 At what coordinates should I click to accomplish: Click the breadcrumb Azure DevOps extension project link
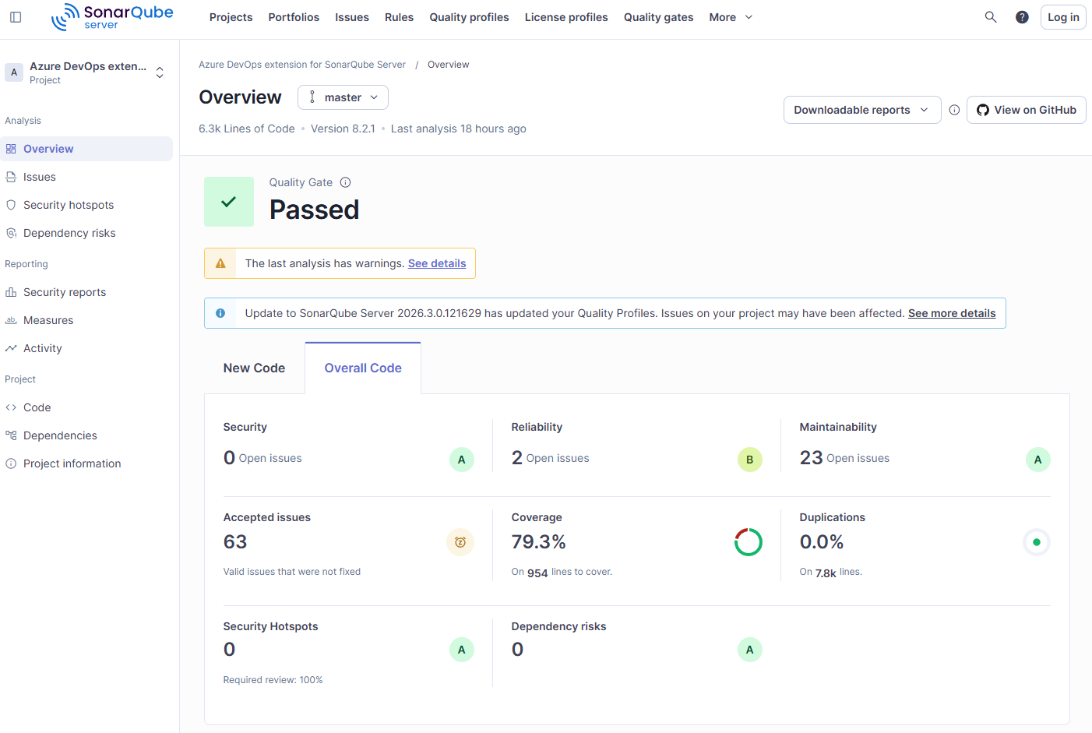tap(302, 65)
